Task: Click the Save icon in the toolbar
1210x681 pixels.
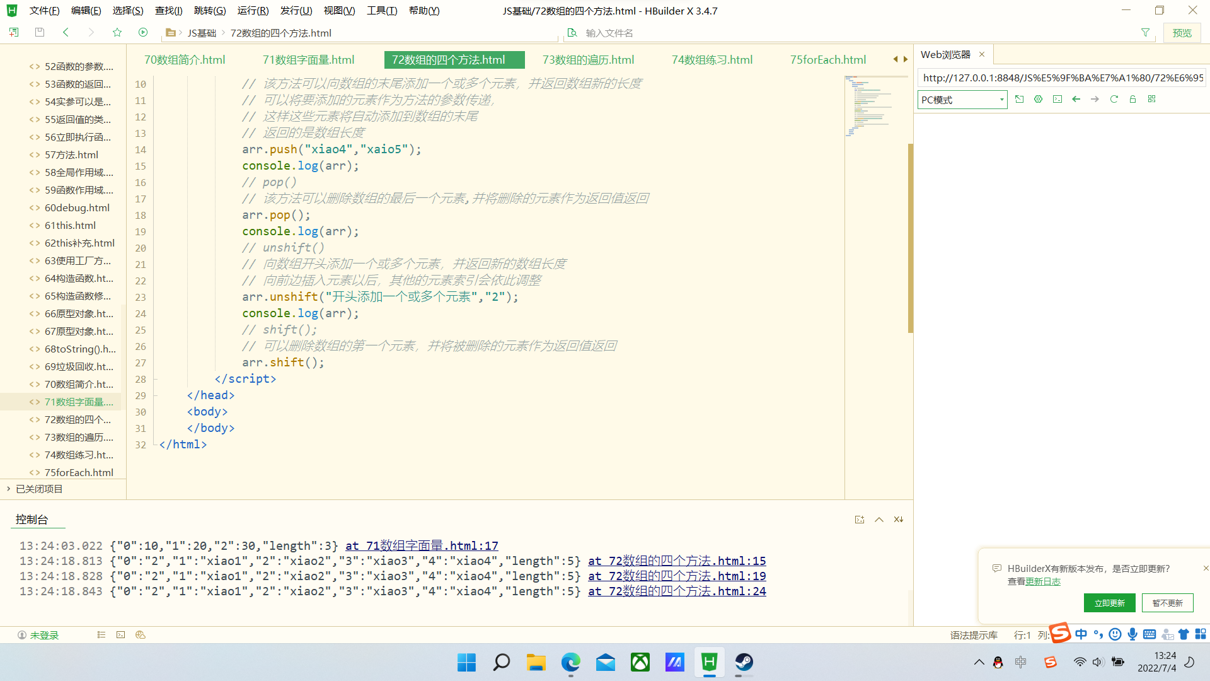Action: coord(39,32)
